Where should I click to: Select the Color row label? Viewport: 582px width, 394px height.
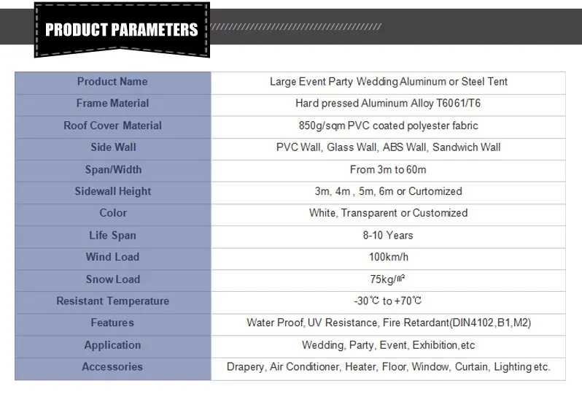[x=112, y=213]
